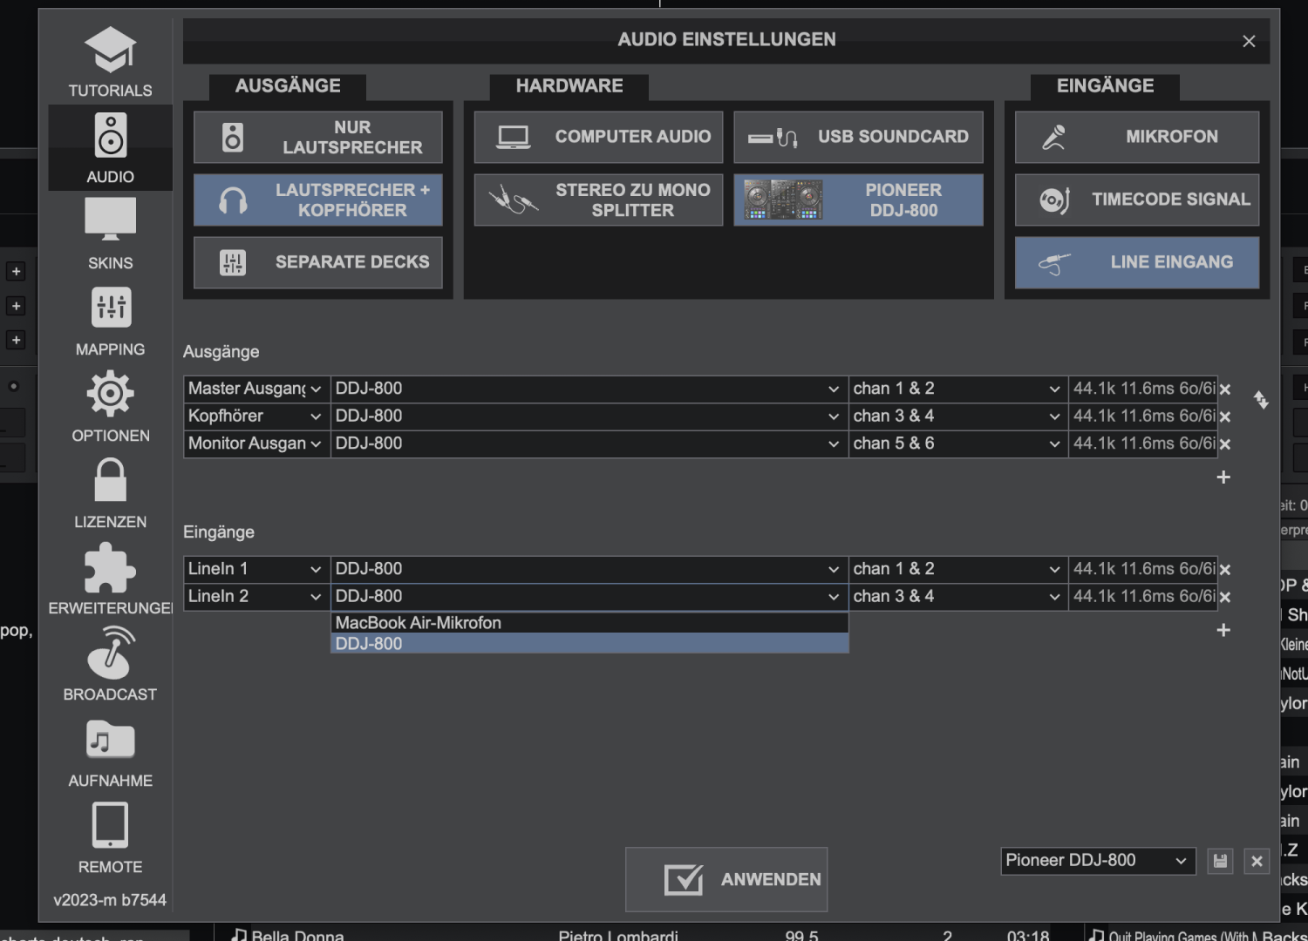The image size is (1308, 941).
Task: Open the Mapping settings
Action: tap(110, 320)
